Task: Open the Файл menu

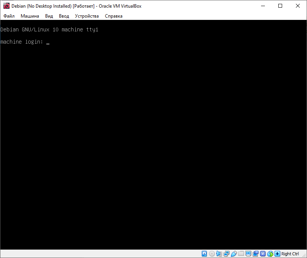Action: [9, 16]
